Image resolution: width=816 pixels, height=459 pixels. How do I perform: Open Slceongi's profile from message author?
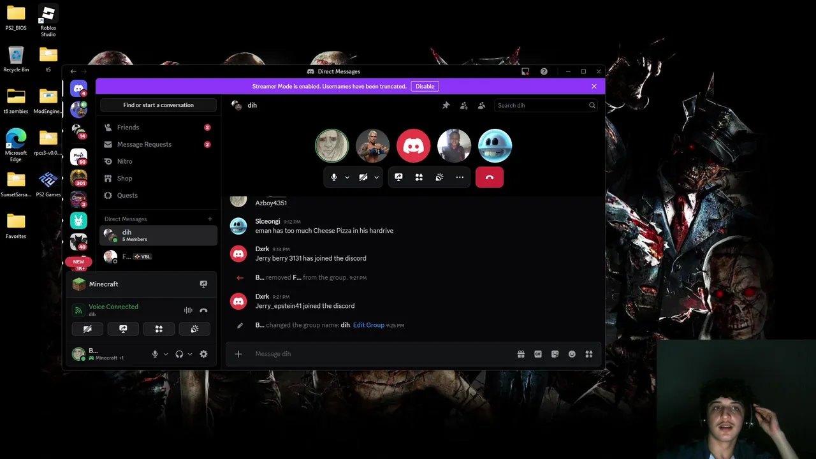coord(268,221)
